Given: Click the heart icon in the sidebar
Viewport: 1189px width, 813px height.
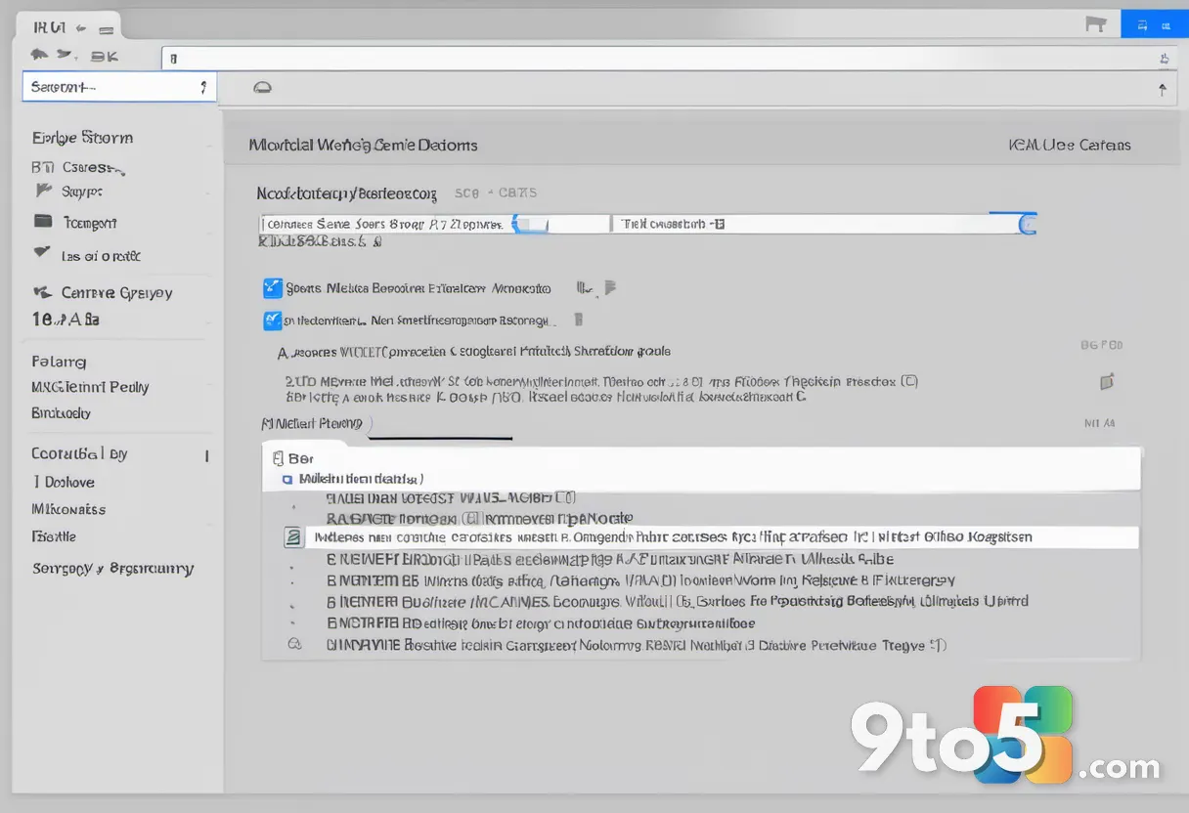Looking at the screenshot, I should [42, 253].
